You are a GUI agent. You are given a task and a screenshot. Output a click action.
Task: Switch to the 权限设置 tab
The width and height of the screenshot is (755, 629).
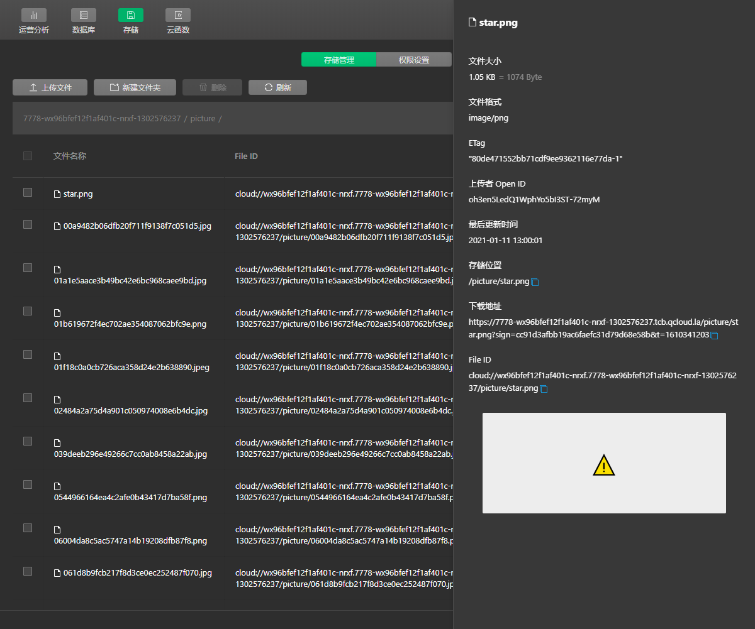pyautogui.click(x=414, y=60)
